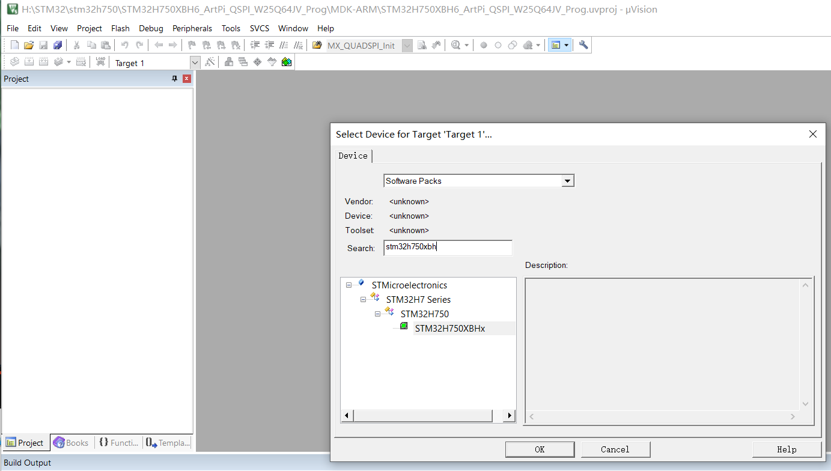Switch to the Functions tab
This screenshot has height=471, width=831.
(x=118, y=443)
